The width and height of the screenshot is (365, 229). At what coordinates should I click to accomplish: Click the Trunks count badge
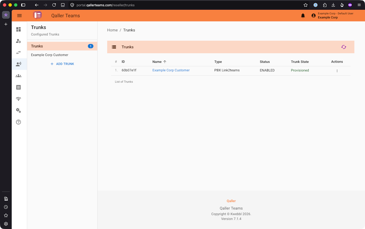click(91, 46)
